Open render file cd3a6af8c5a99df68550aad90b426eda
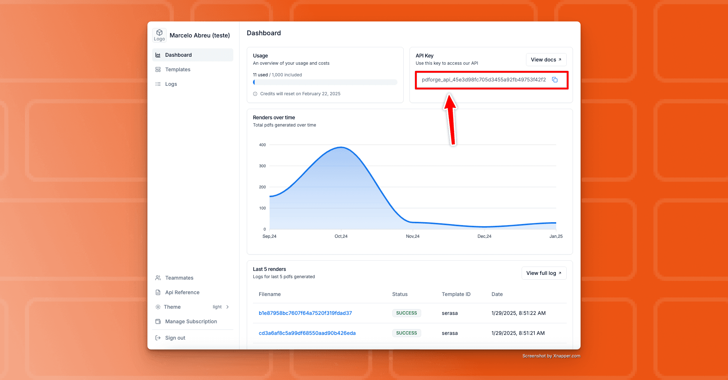This screenshot has height=380, width=728. pos(307,333)
